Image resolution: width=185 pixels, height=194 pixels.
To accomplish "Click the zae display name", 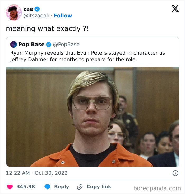I will [28, 9].
